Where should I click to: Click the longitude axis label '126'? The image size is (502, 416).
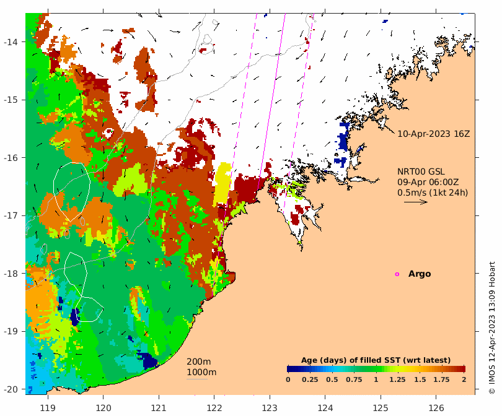coord(436,408)
